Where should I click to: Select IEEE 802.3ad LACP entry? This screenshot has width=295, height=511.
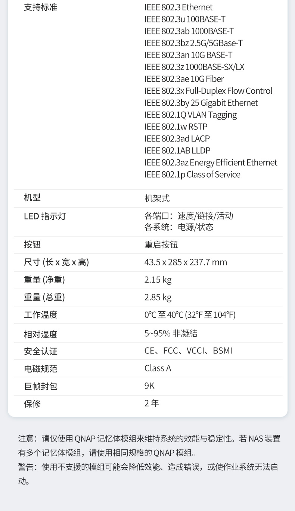[177, 139]
